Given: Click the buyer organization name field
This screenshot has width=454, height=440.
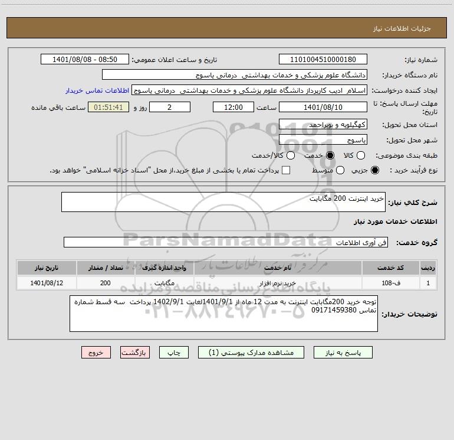Looking at the screenshot, I should pos(235,75).
